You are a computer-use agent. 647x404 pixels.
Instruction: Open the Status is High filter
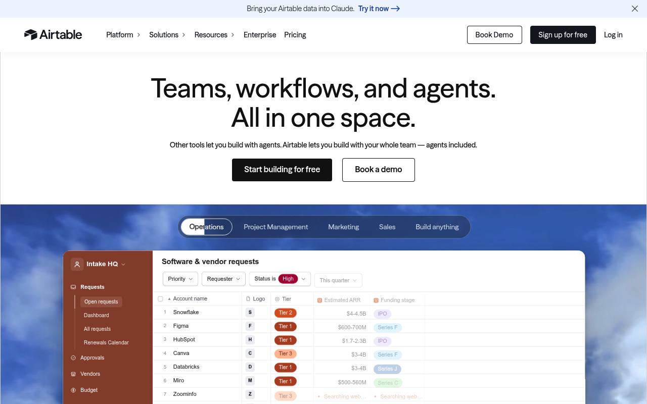click(280, 279)
